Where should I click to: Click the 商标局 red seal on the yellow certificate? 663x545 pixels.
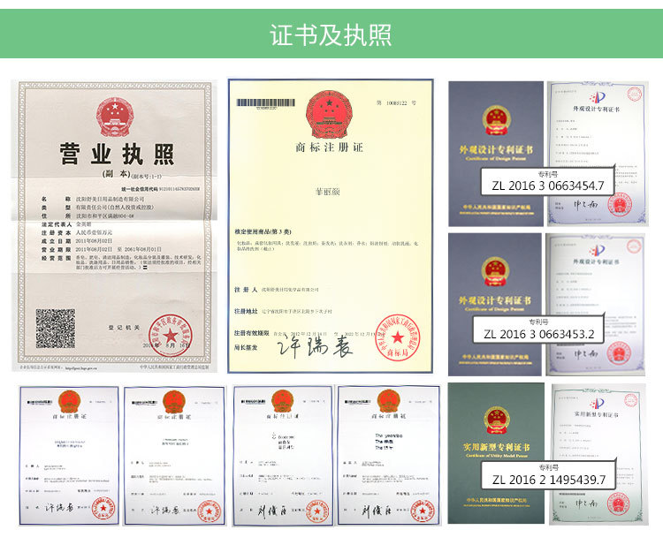click(398, 337)
